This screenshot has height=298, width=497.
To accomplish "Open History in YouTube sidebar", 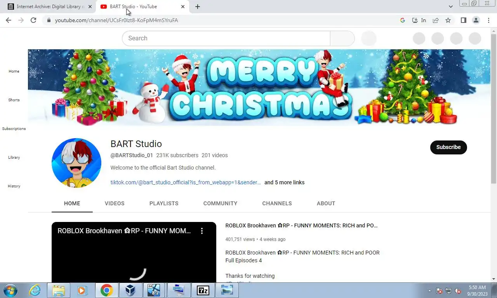I will pos(14,186).
